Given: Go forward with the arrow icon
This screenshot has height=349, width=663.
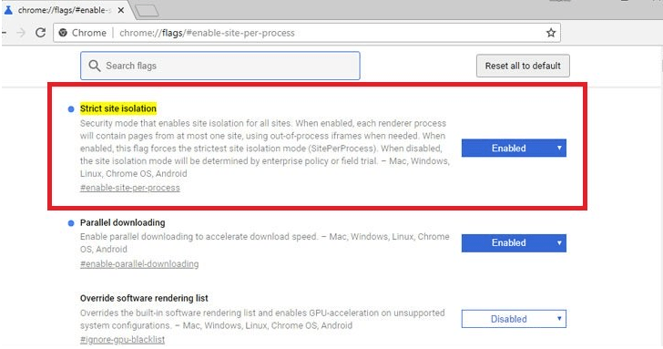Looking at the screenshot, I should 21,33.
